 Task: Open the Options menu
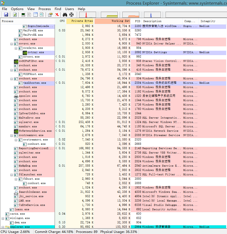pyautogui.click(x=17, y=9)
